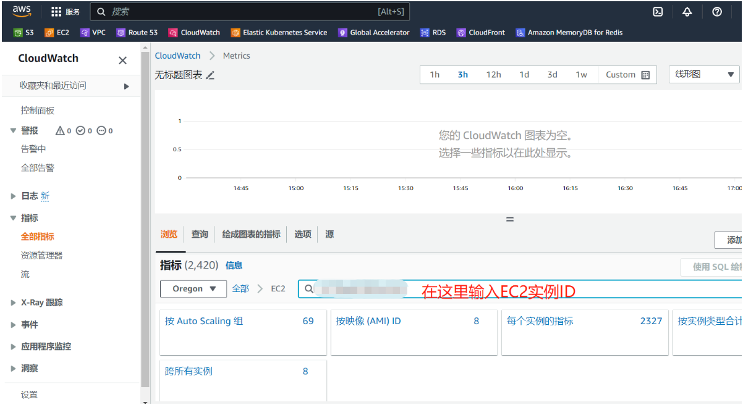Expand the 洞察 insights section
This screenshot has height=405, width=743.
14,369
